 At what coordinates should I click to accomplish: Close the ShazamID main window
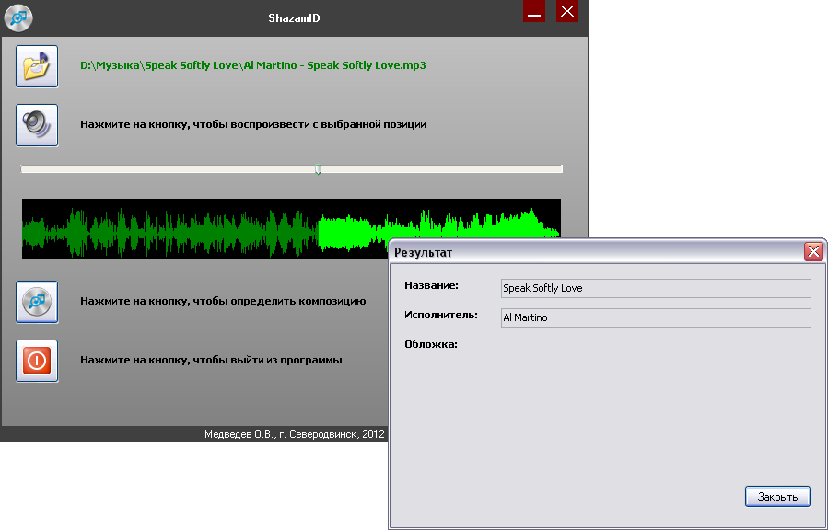coord(567,12)
